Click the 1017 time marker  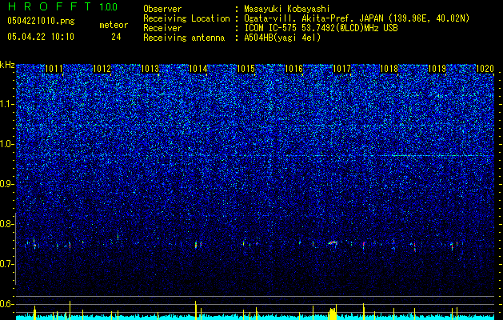341,69
